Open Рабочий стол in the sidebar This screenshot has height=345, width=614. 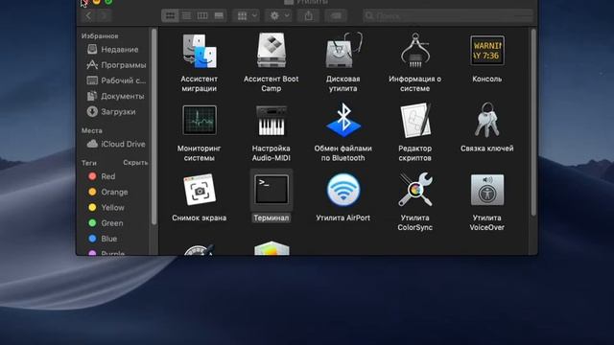(x=116, y=80)
